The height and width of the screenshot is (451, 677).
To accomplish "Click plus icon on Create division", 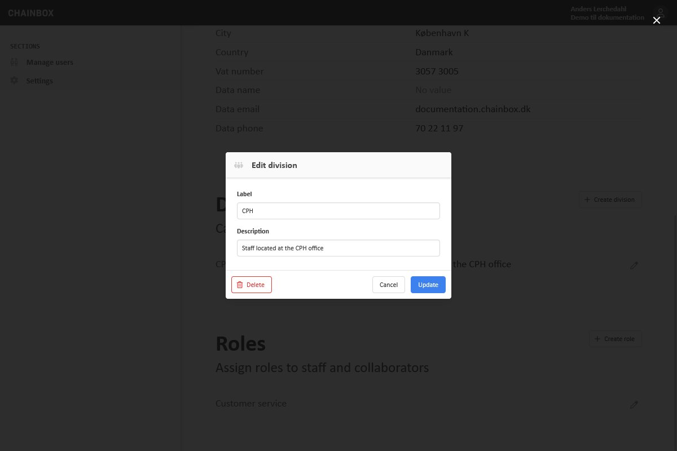I will point(587,200).
